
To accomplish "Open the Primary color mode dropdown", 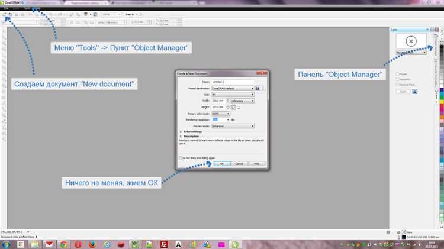I will pyautogui.click(x=221, y=114).
